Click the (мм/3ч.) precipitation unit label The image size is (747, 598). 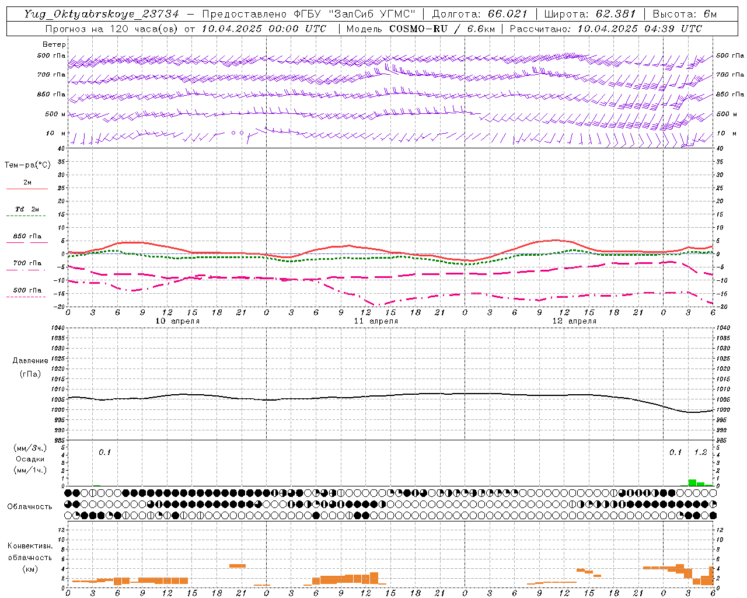coord(30,448)
